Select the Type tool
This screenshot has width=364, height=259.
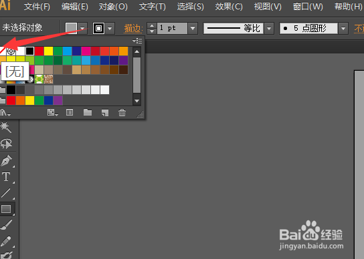coord(6,176)
